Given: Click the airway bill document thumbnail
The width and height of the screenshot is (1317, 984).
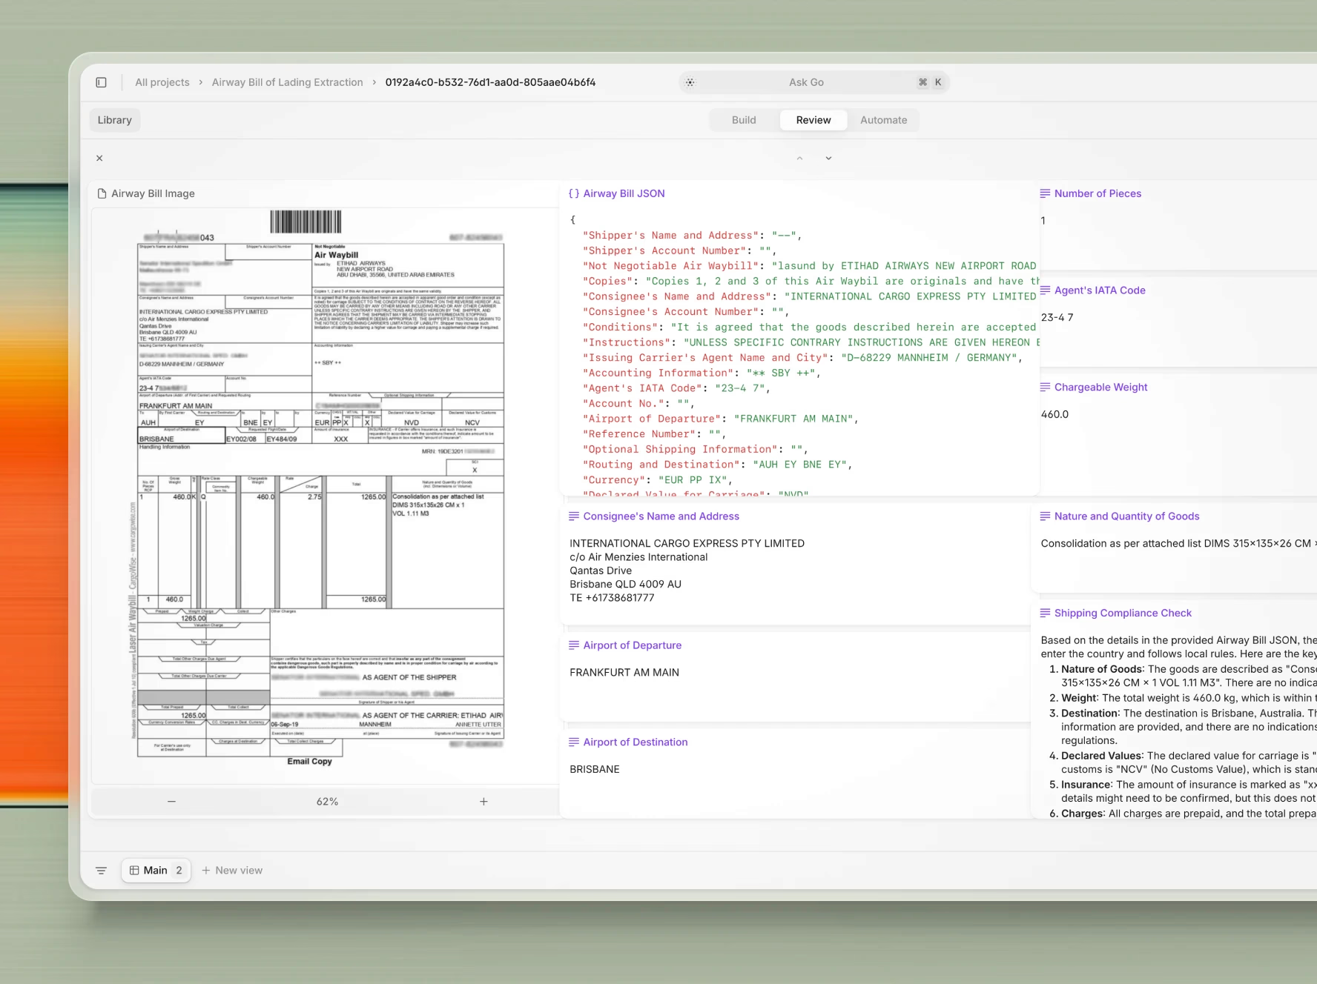Looking at the screenshot, I should (x=321, y=489).
